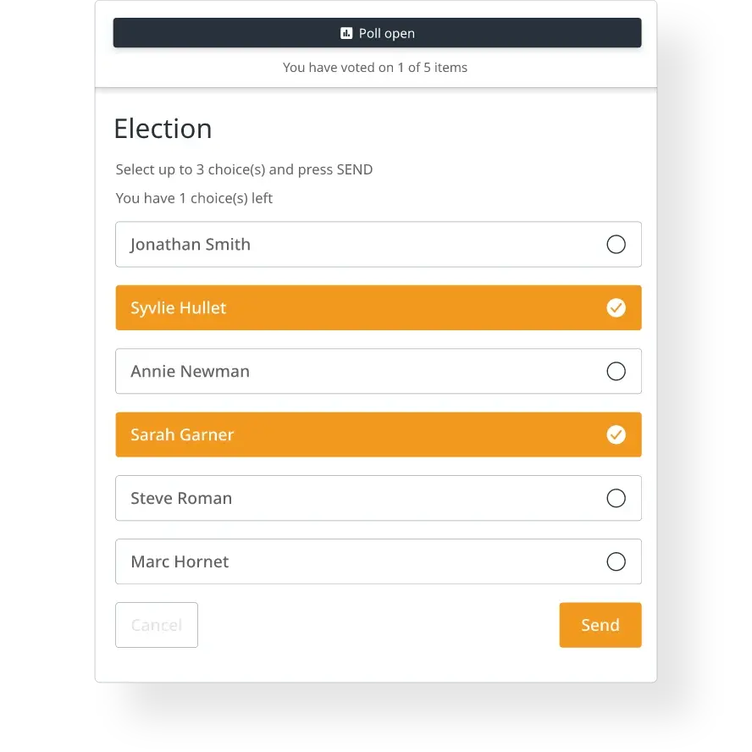
Task: Click the checkmark icon on Syvlie Hullet
Action: click(616, 307)
